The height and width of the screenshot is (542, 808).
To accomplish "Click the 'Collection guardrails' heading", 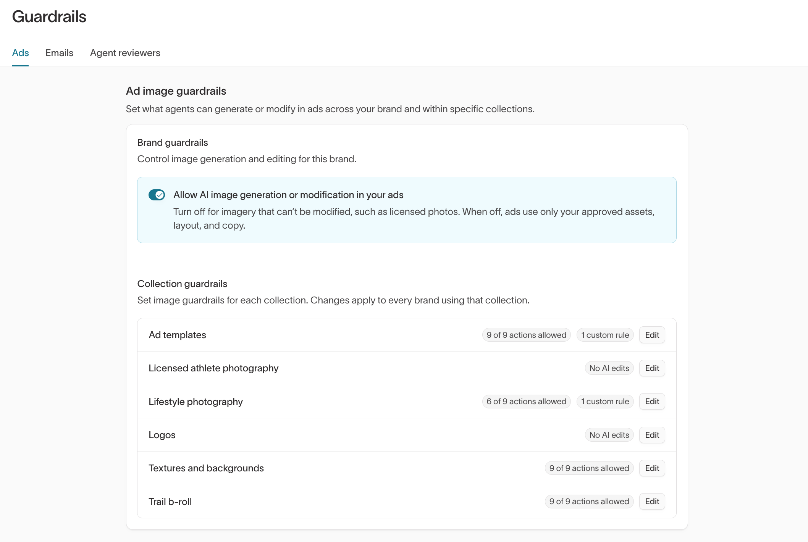I will tap(182, 284).
